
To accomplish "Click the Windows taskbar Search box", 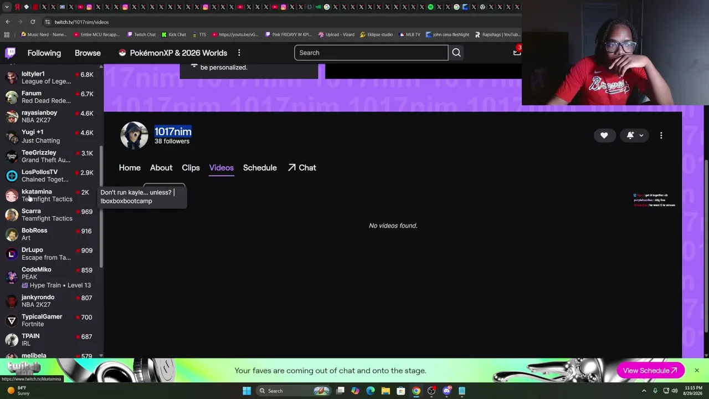I will pos(294,391).
